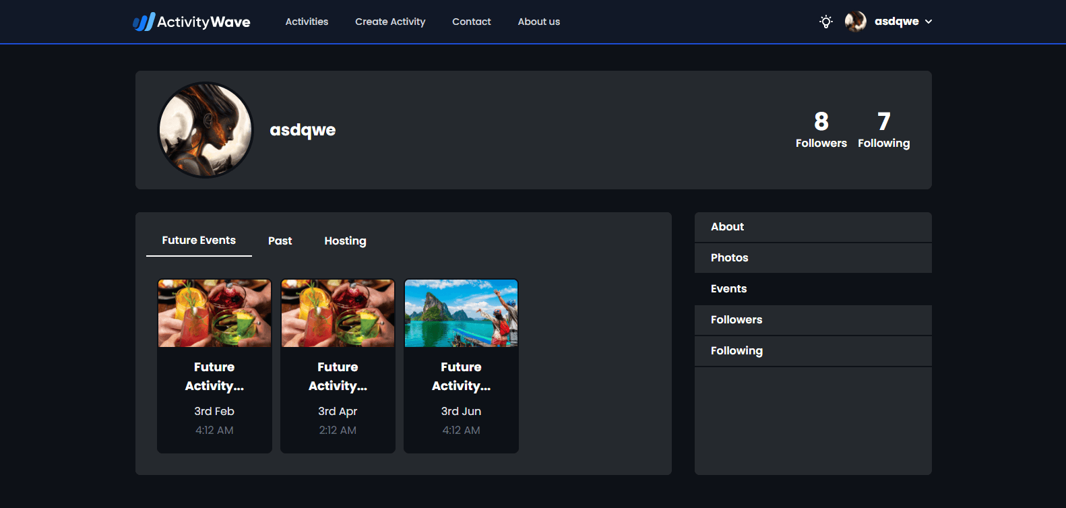Click the '3rd Jun' date text

461,411
